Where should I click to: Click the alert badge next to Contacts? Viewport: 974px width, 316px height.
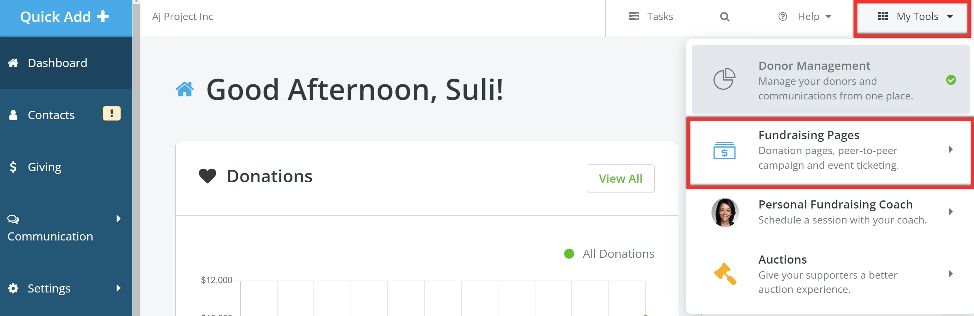[x=111, y=113]
